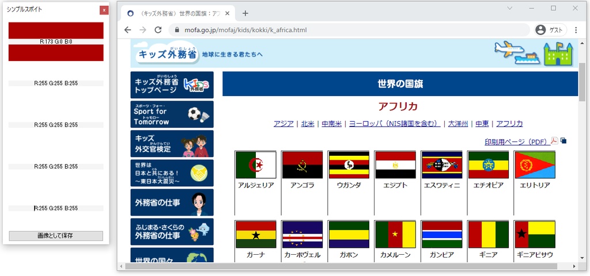Click the padlock site info icon

point(177,30)
